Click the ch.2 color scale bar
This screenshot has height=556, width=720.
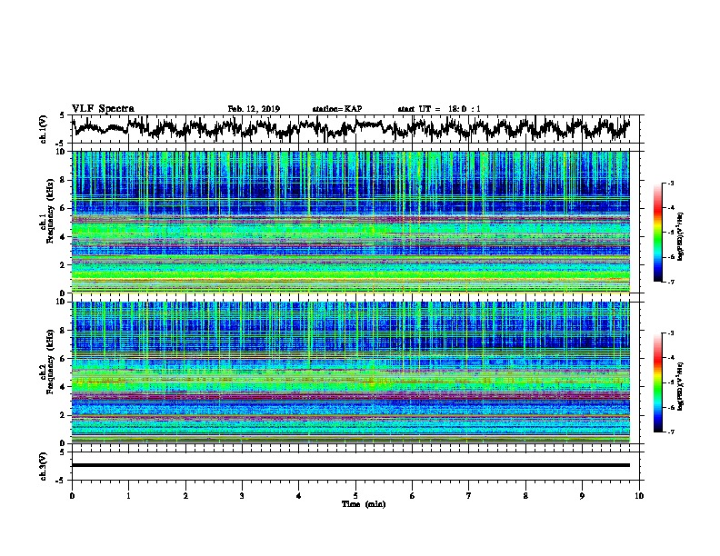(x=658, y=382)
